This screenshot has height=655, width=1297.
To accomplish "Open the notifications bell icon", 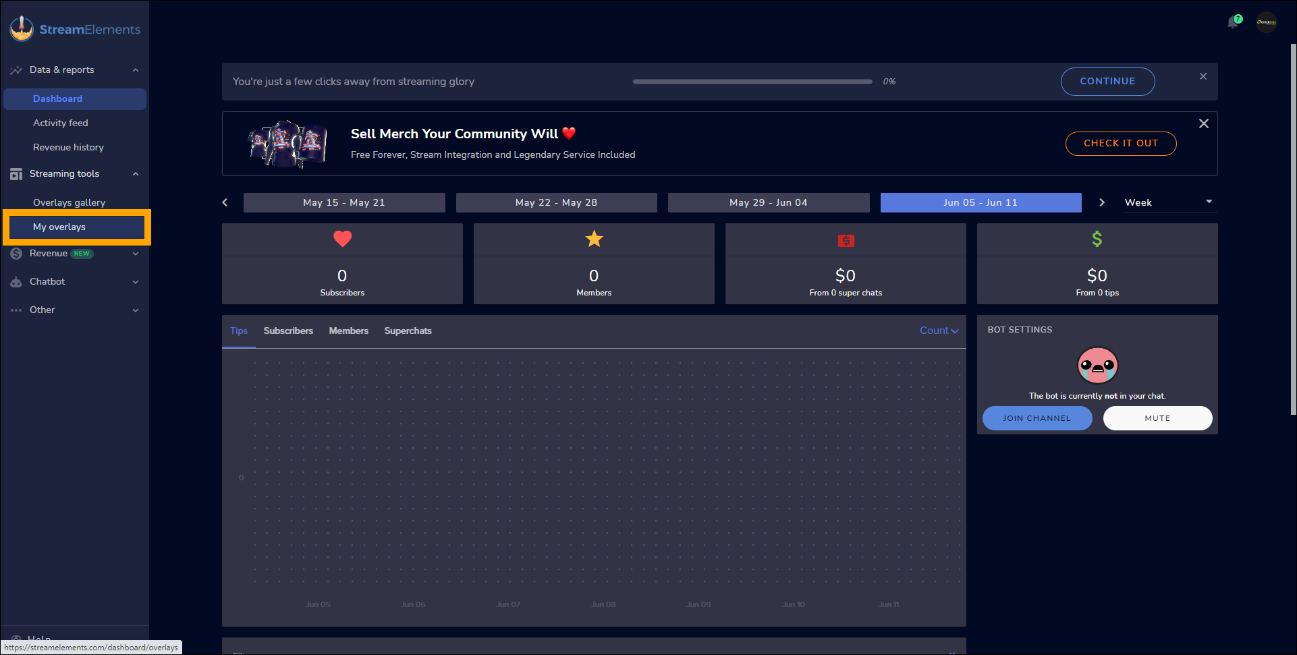I will tap(1234, 22).
